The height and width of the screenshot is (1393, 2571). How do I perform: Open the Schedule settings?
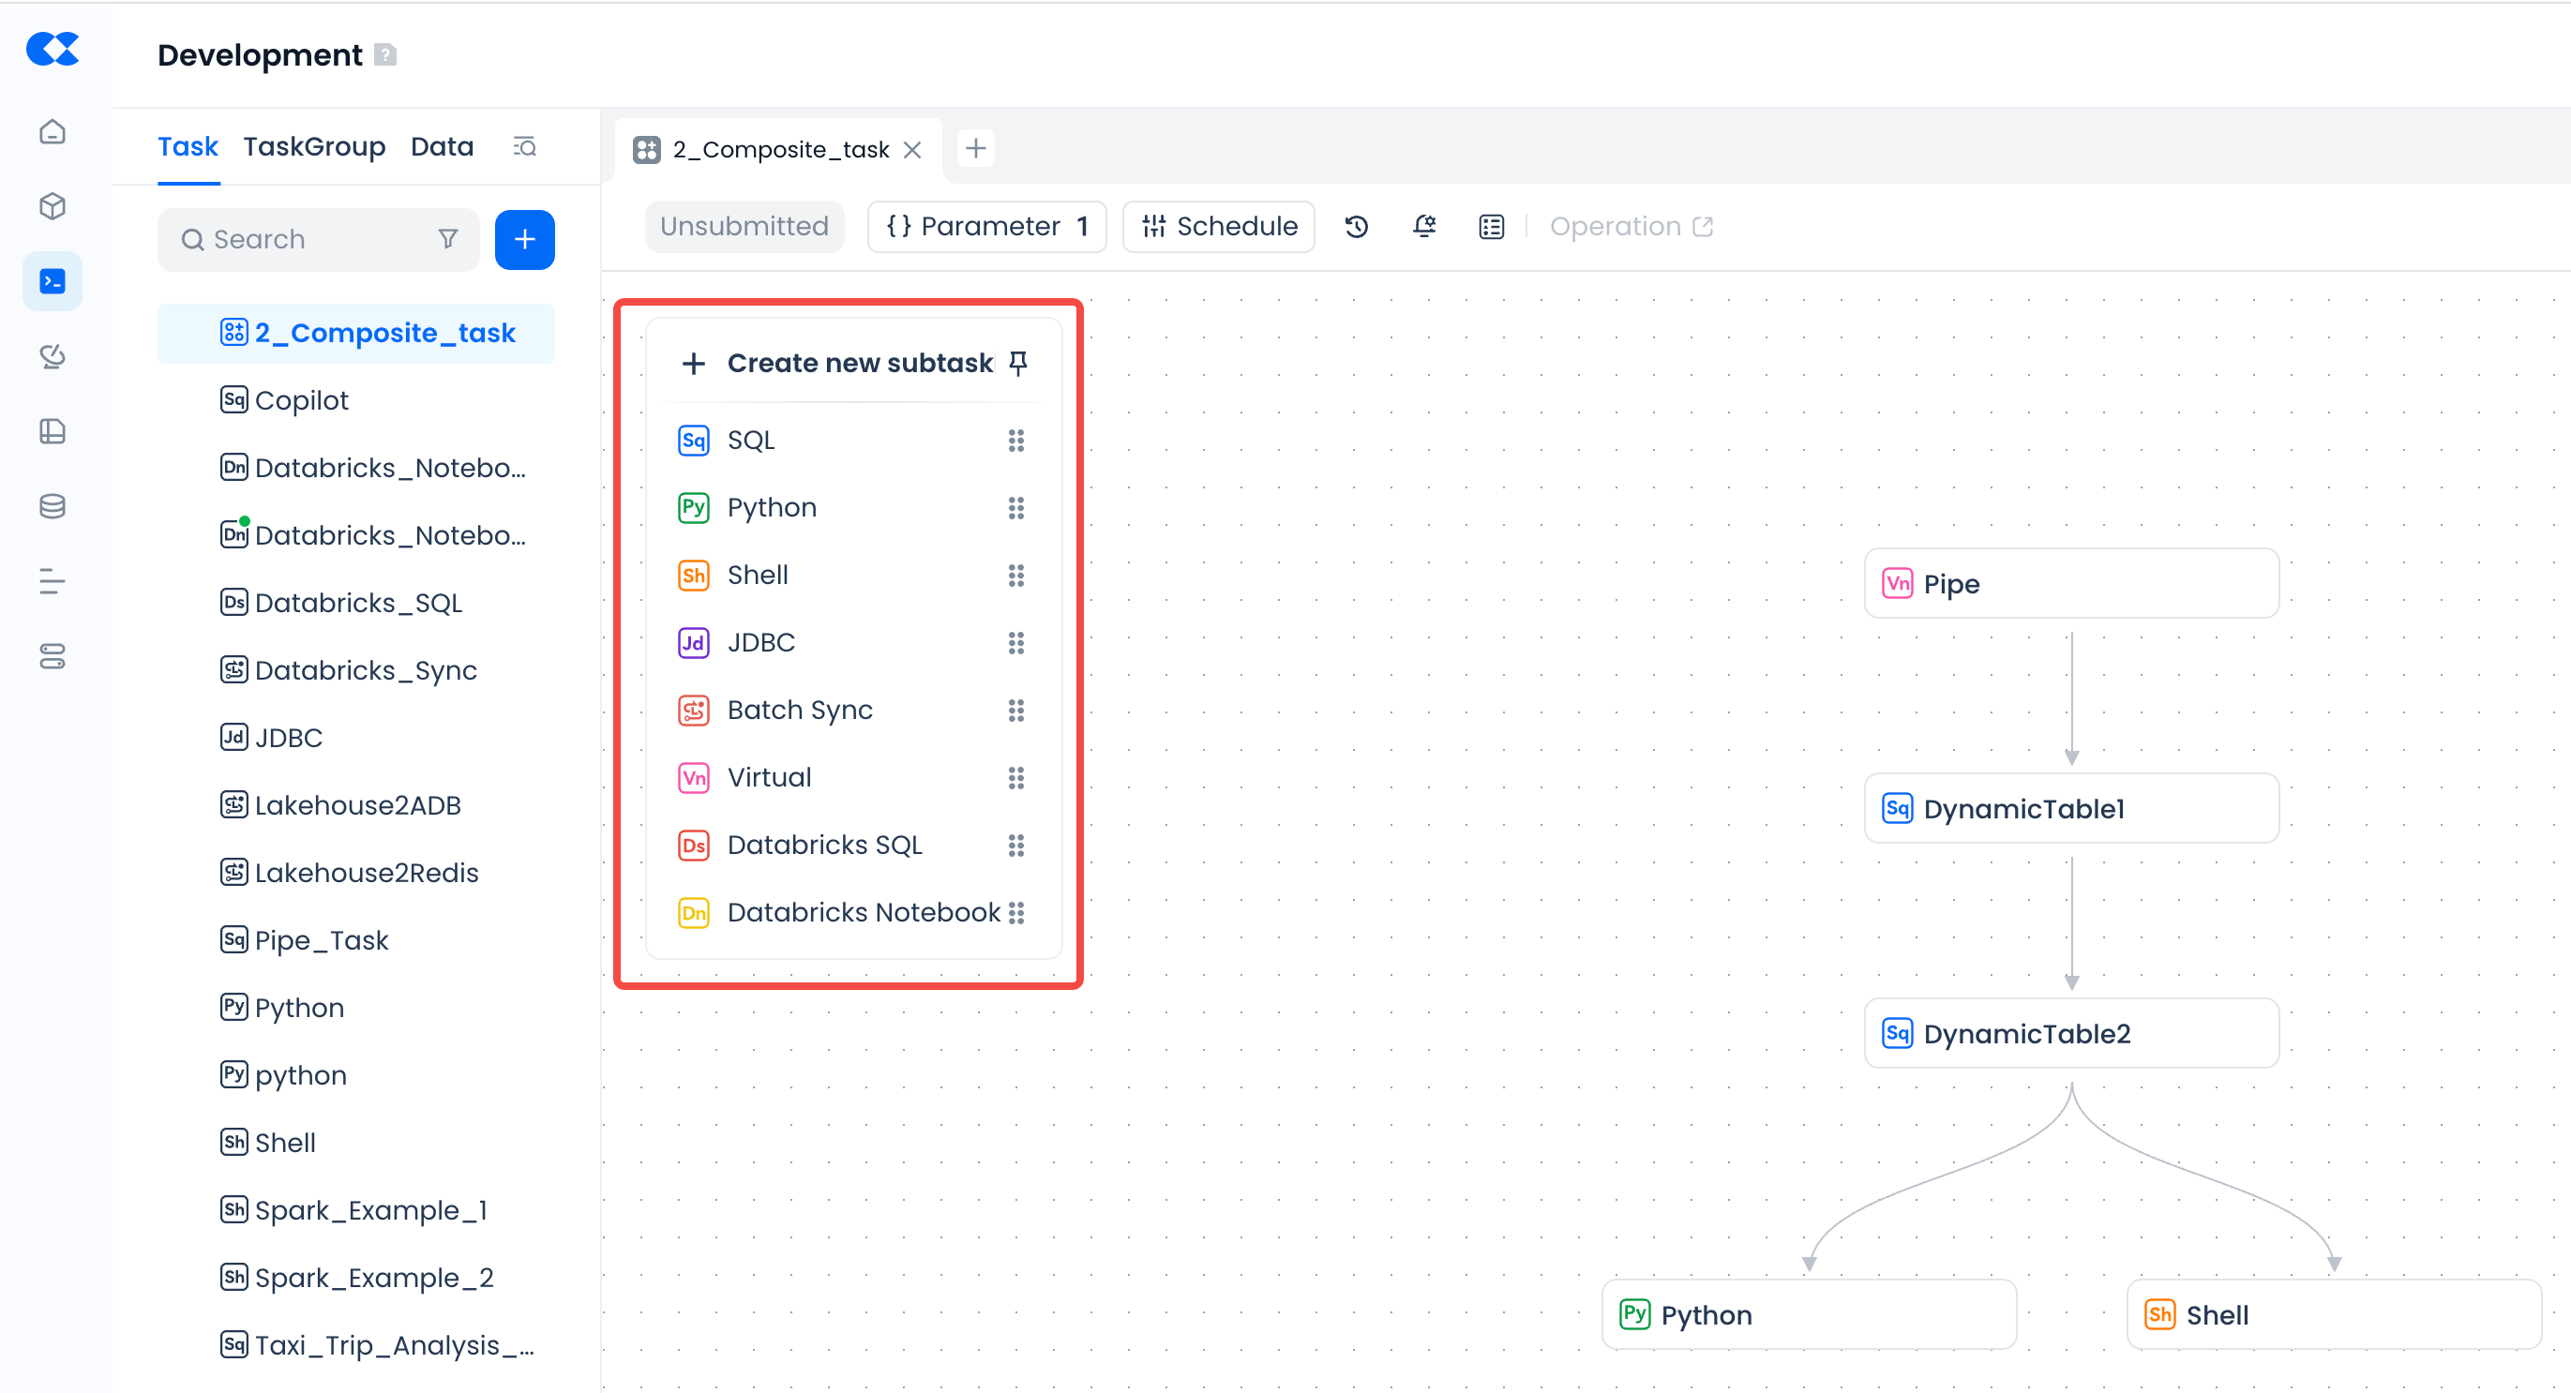1219,228
